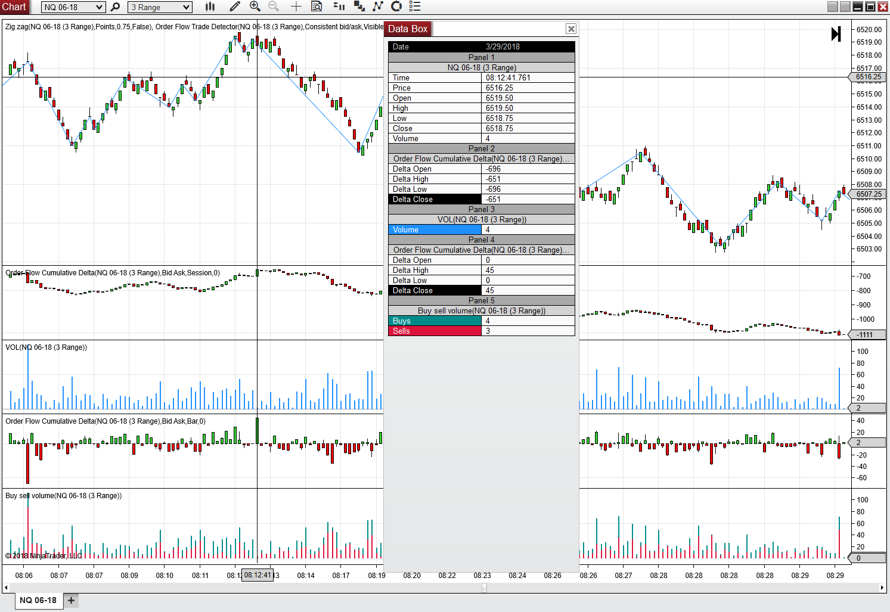Select the drawing tools pencil icon
The width and height of the screenshot is (890, 612).
[x=235, y=7]
